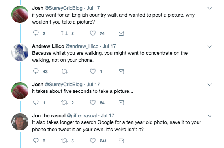Expand options chevron on Andrew Lilico's tweet

pyautogui.click(x=209, y=46)
